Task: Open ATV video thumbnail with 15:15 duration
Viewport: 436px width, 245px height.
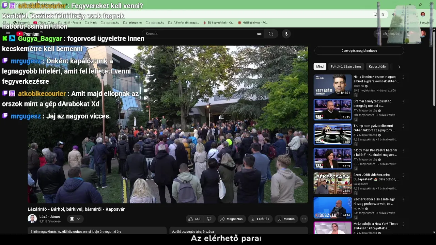Action: (332, 110)
